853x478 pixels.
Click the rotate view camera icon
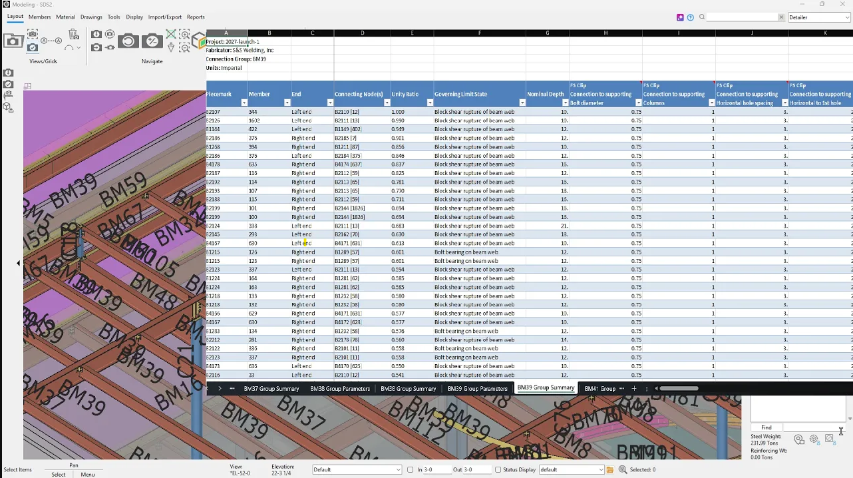tap(128, 41)
